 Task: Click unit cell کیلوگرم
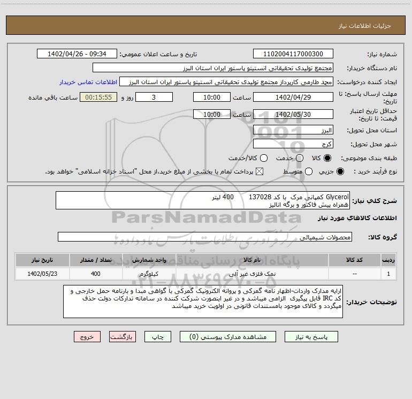[149, 274]
